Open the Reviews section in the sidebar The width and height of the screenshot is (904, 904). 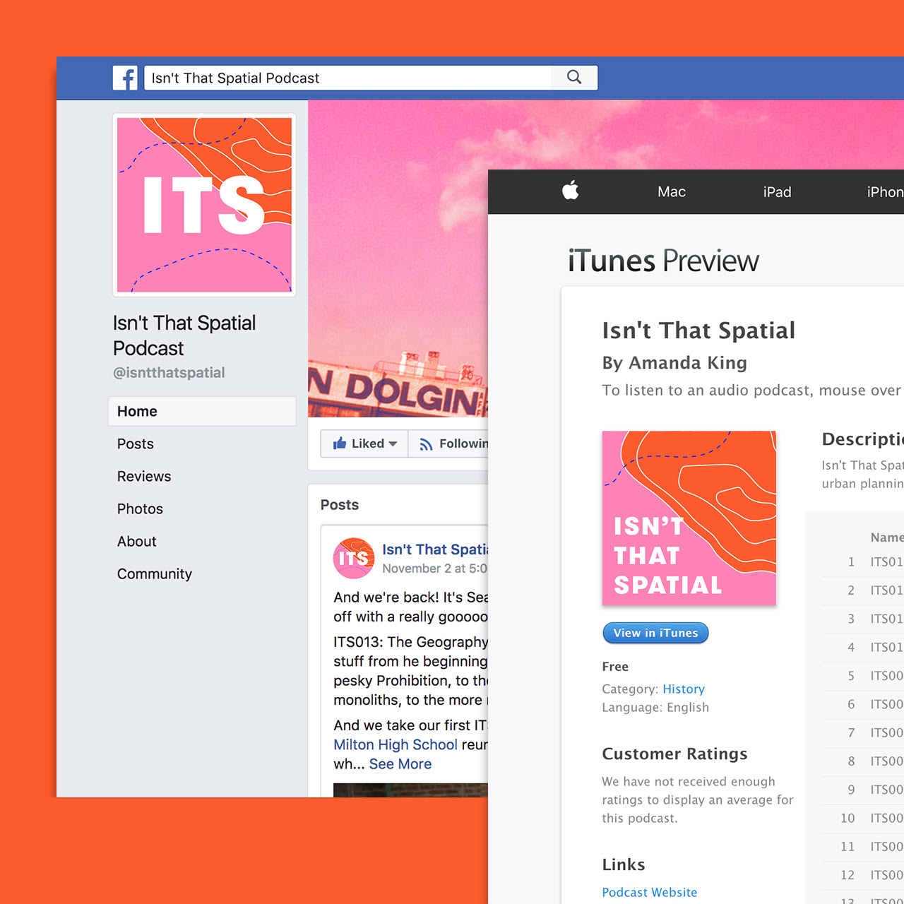144,476
